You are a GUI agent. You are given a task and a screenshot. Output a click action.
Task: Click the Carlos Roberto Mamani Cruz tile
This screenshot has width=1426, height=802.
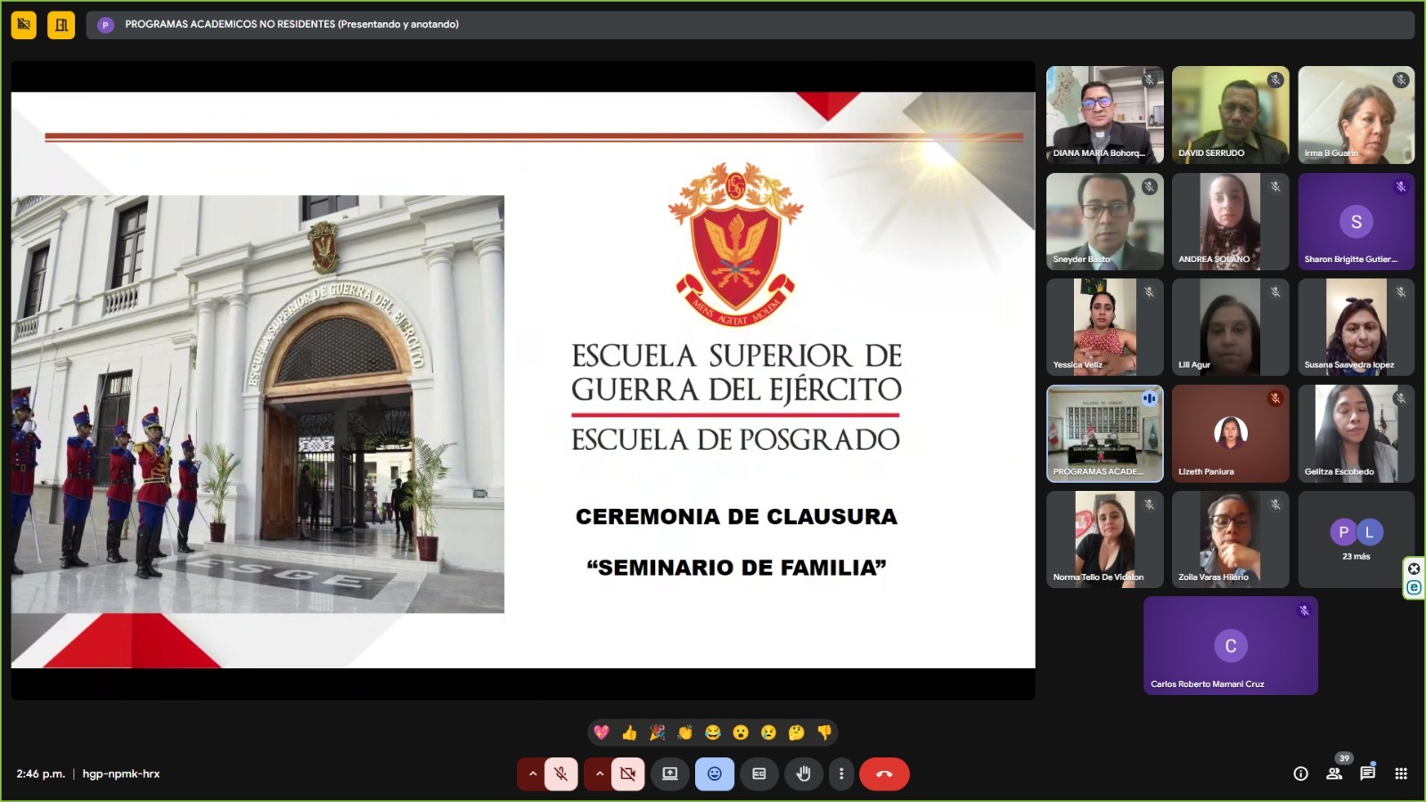pos(1230,646)
